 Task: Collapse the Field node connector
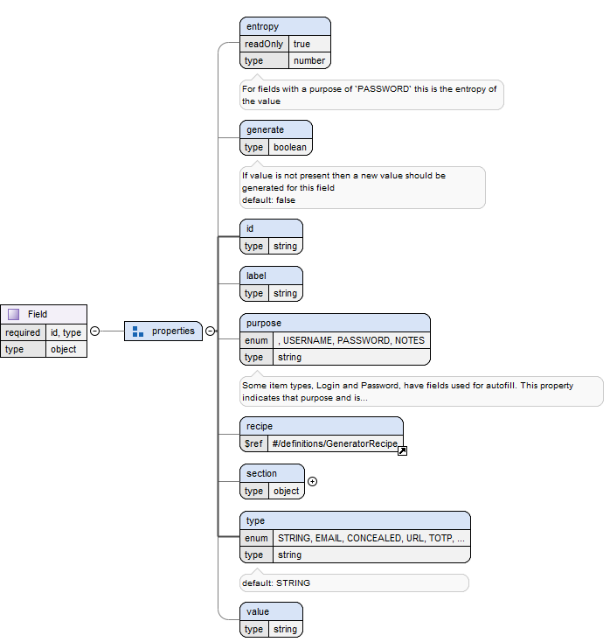click(95, 331)
